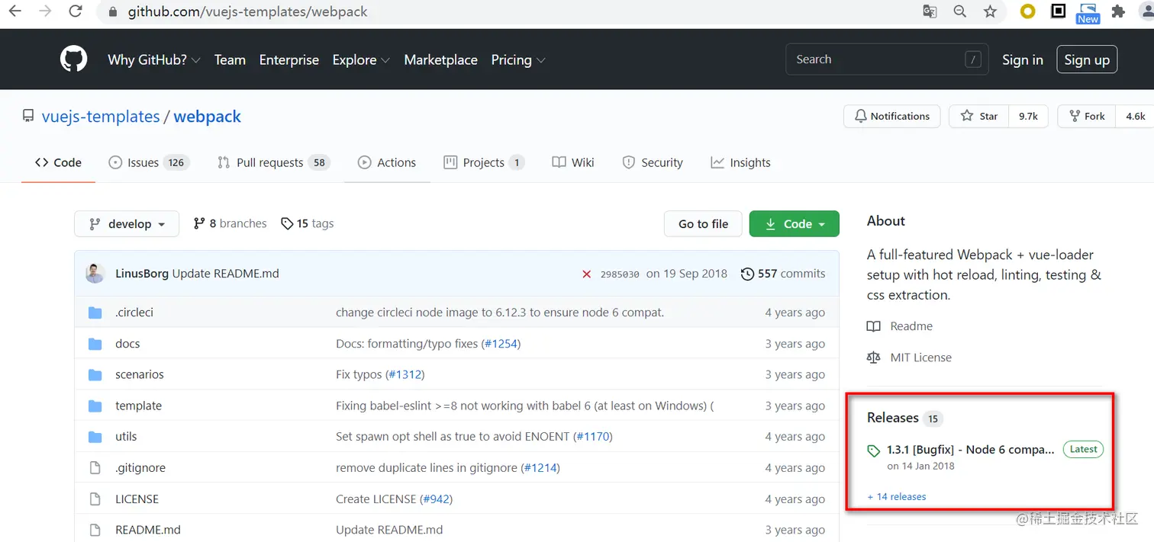
Task: Click the Go to file button
Action: coord(703,224)
